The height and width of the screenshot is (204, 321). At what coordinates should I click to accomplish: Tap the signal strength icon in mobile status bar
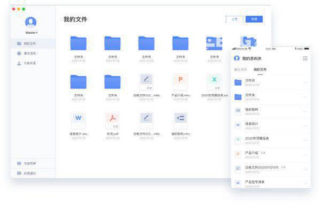point(234,49)
